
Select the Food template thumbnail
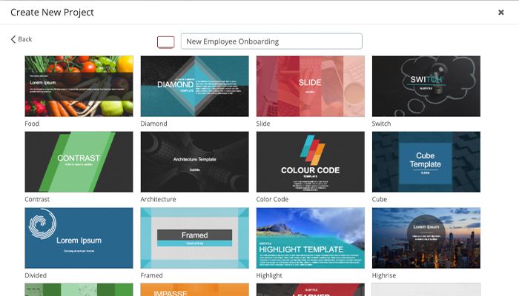pyautogui.click(x=79, y=86)
